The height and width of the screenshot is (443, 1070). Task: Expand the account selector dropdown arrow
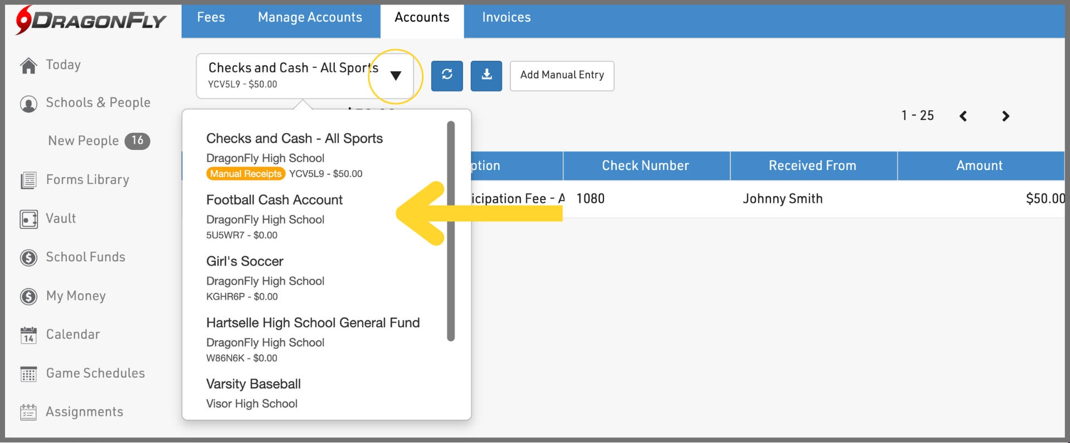[x=396, y=76]
